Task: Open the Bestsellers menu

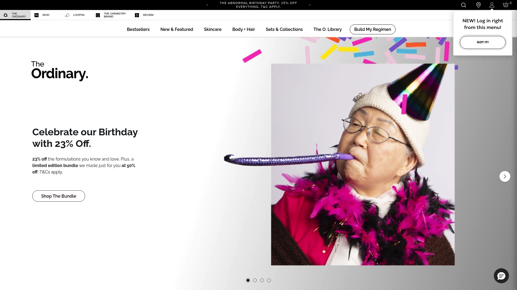Action: (138, 29)
